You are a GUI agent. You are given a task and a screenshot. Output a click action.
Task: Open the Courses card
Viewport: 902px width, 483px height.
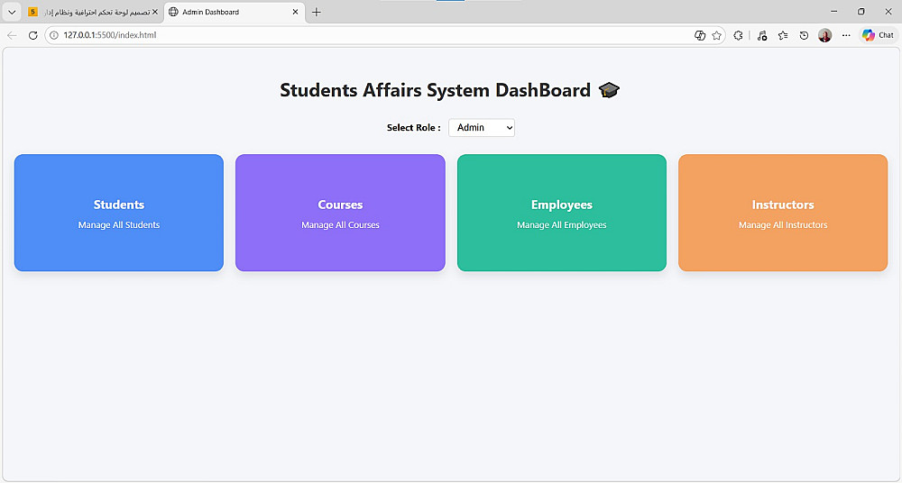click(341, 213)
